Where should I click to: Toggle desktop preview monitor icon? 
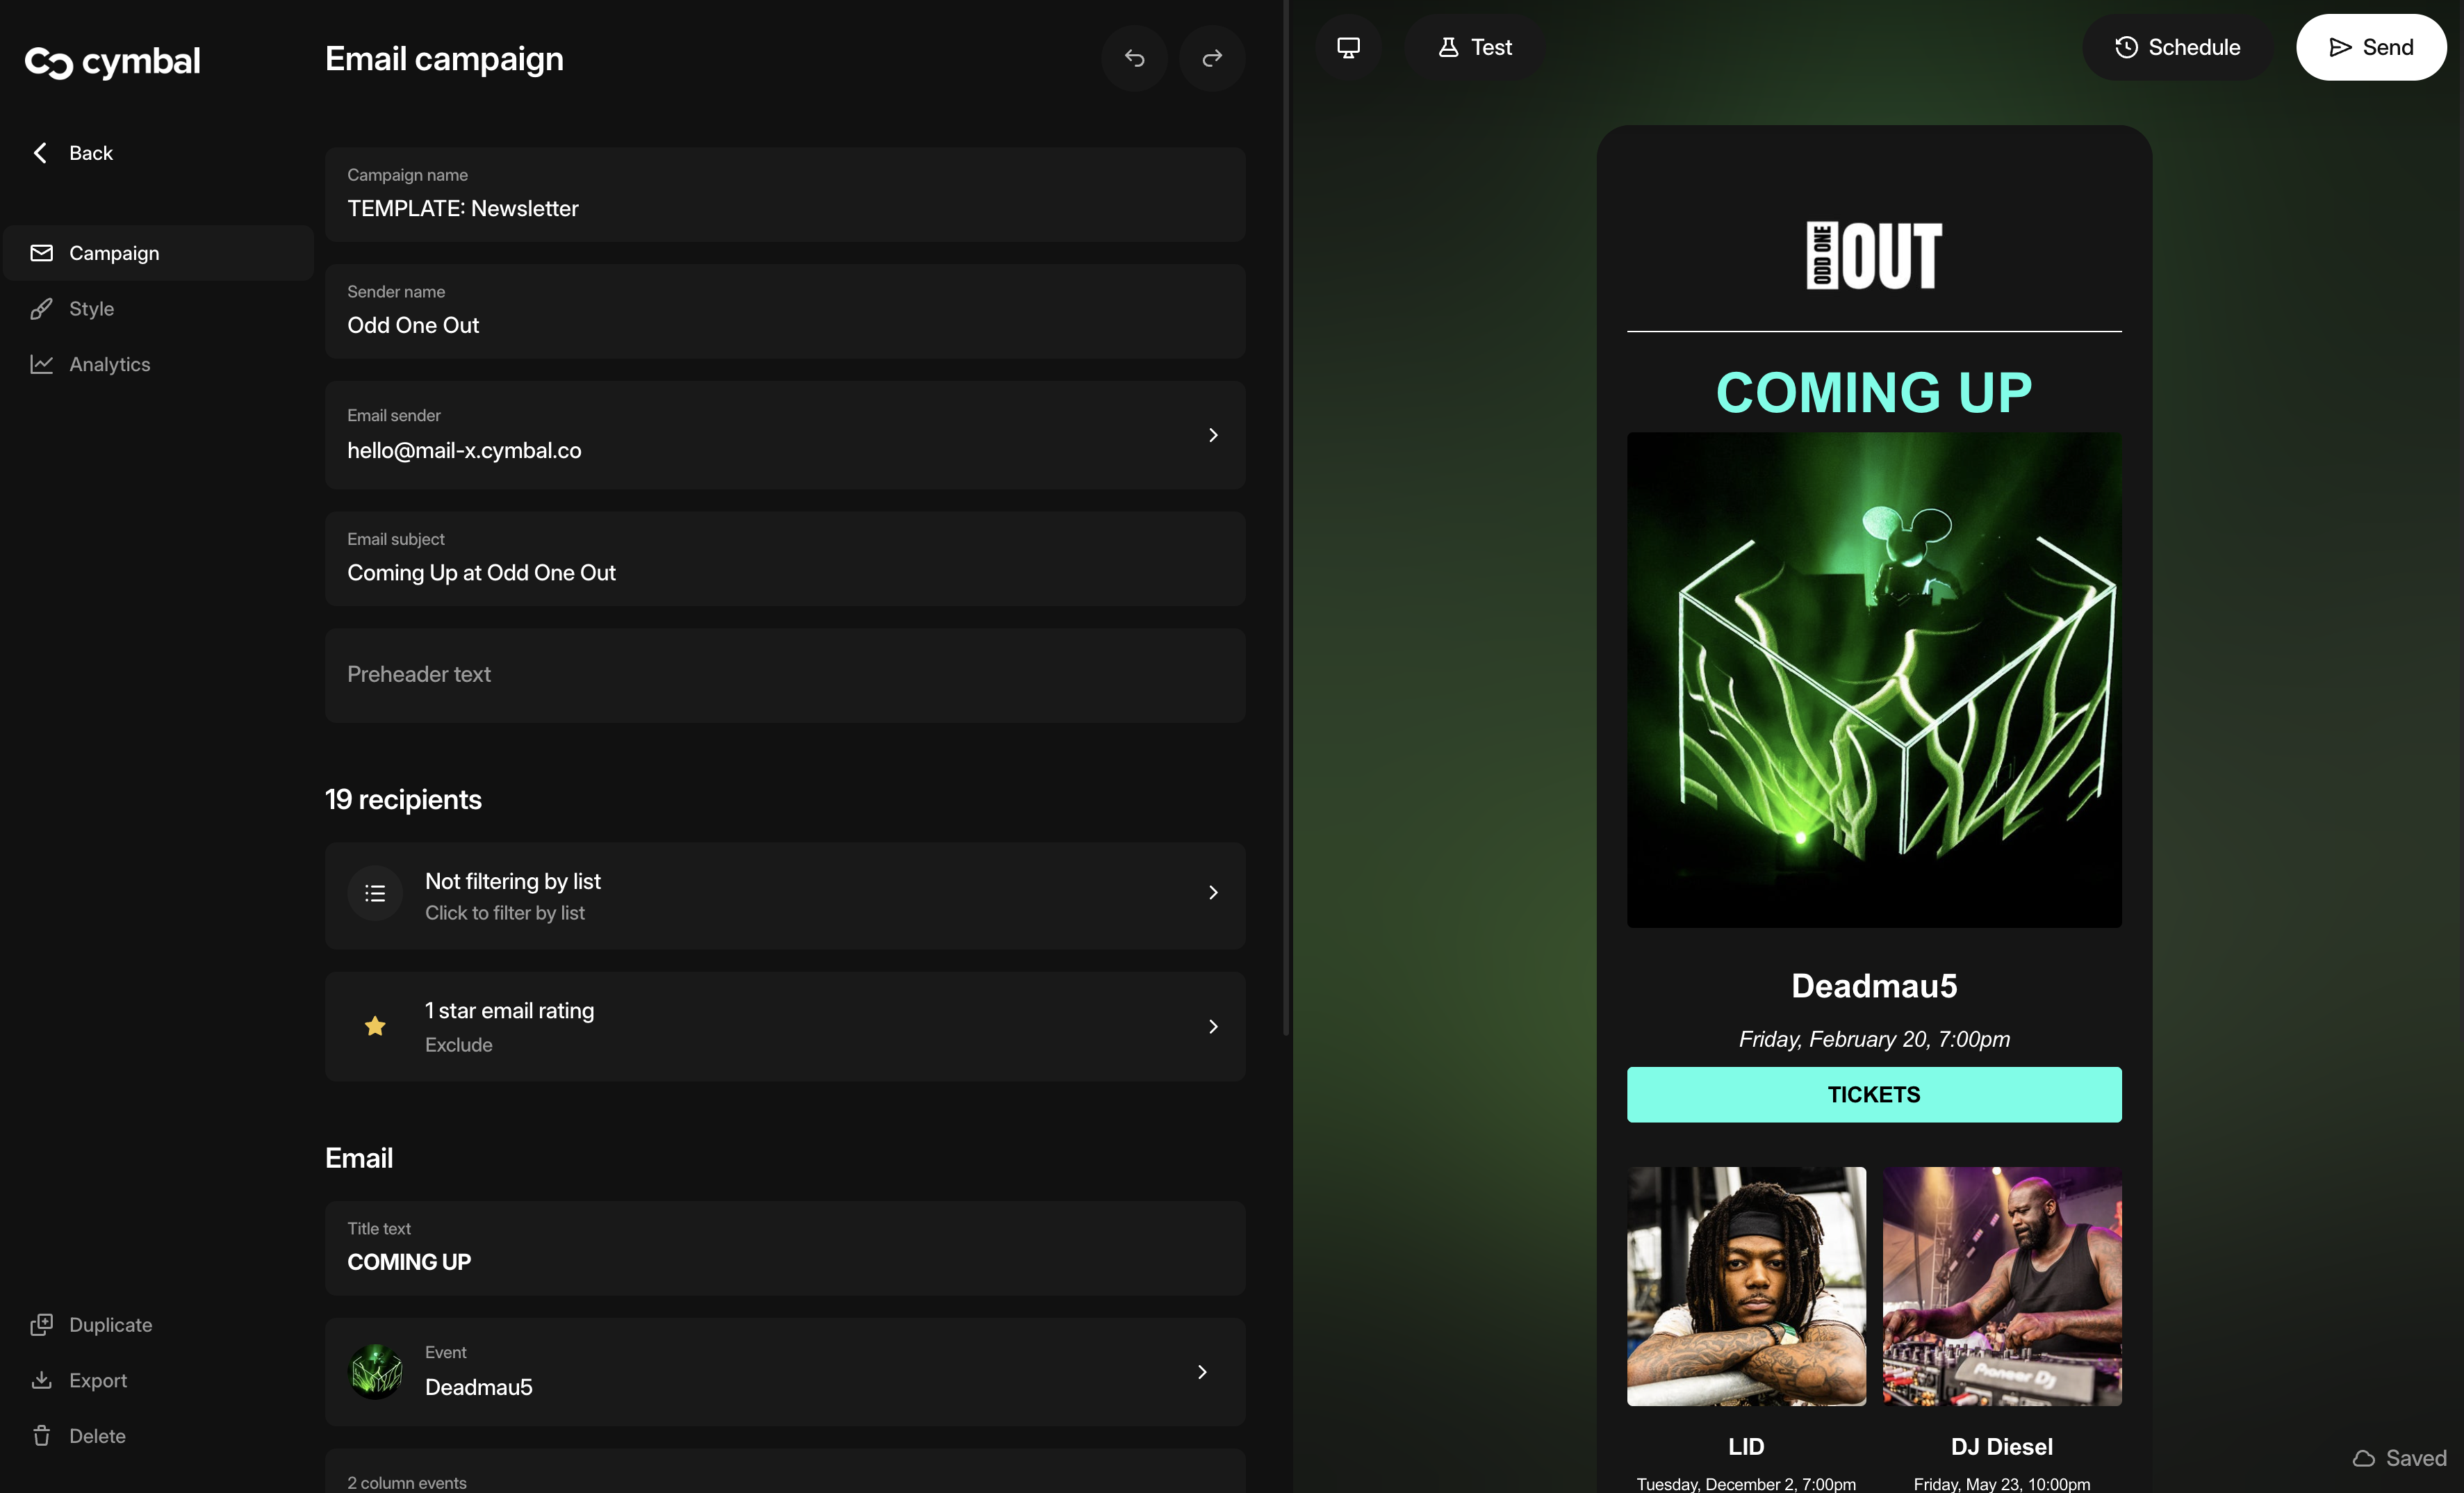pos(1348,47)
